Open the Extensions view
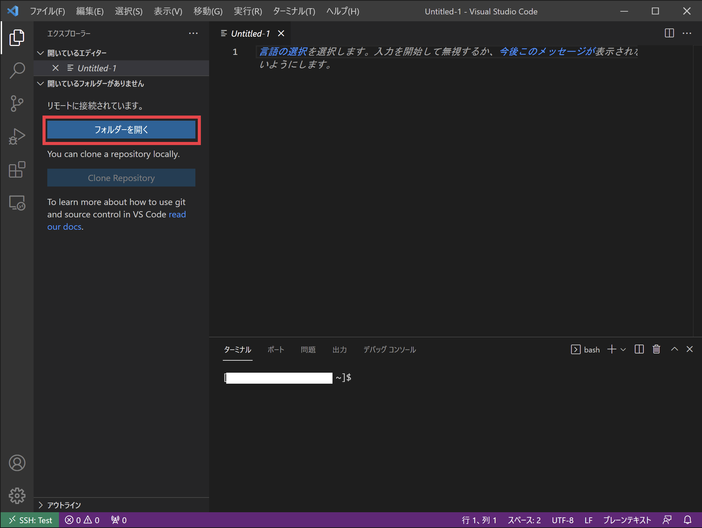 point(17,170)
